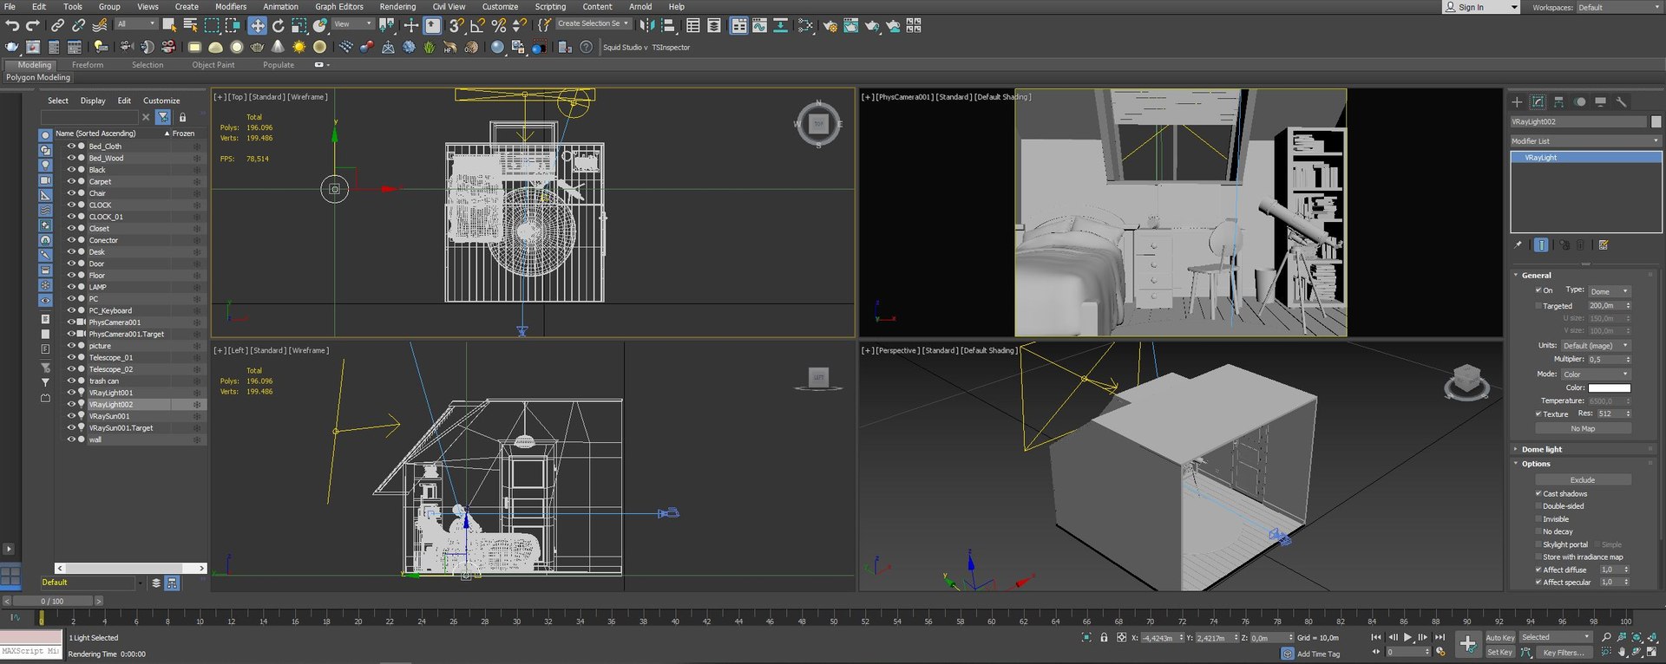
Task: Toggle visibility of Telescope_01
Action: point(71,357)
